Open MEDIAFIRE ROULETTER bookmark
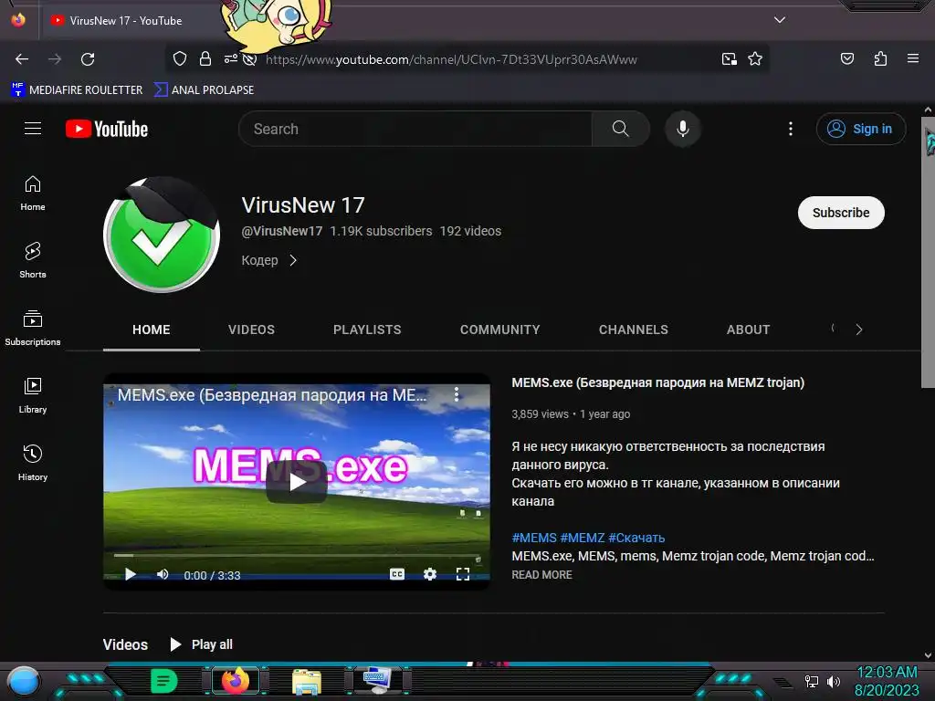The image size is (935, 701). tap(77, 90)
